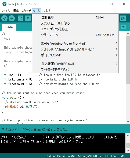Image resolution: width=130 pixels, height=158 pixels.
Task: Select 自動整形 menu entry
Action: 75,17
